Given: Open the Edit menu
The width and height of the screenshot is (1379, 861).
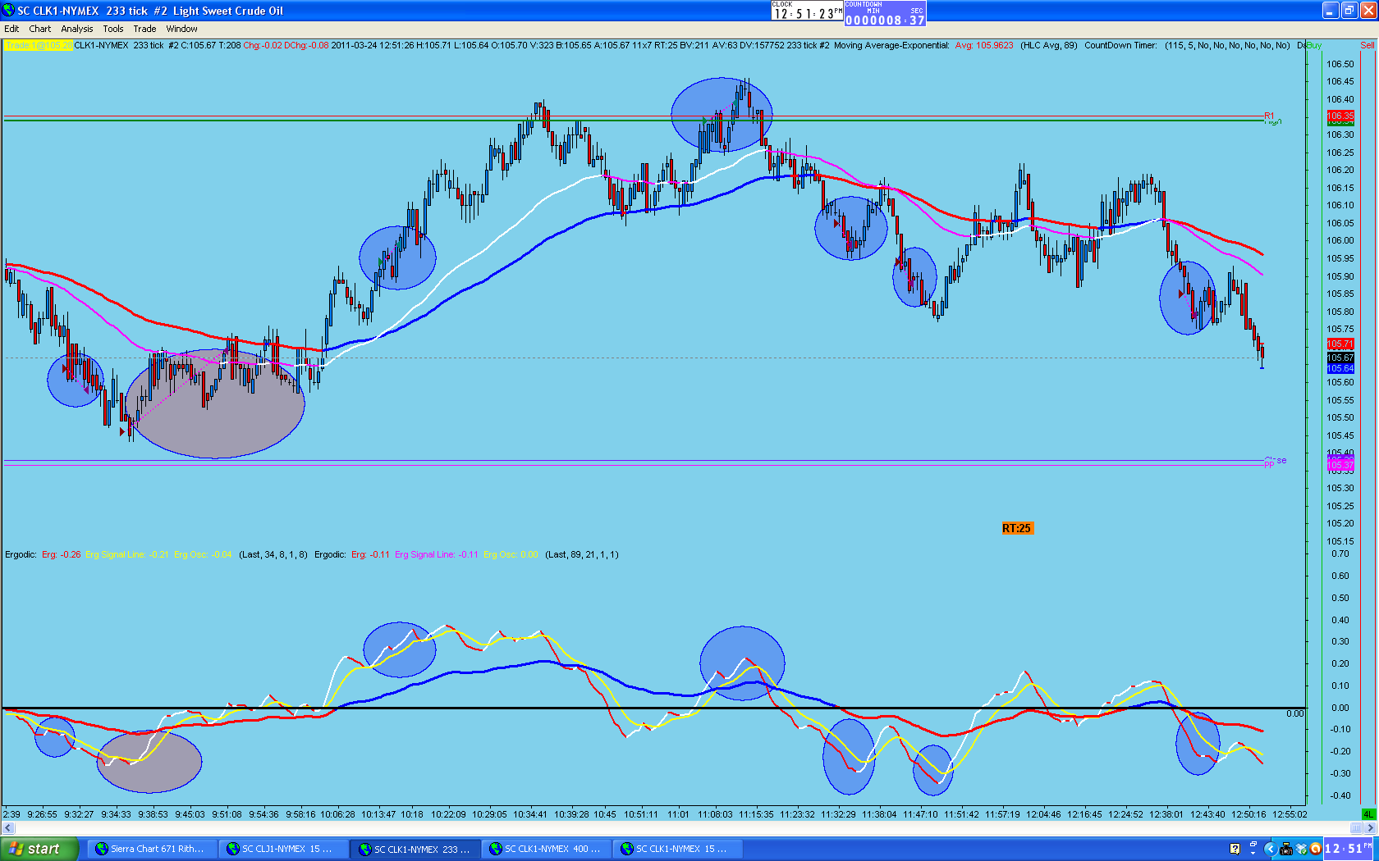Looking at the screenshot, I should [11, 29].
